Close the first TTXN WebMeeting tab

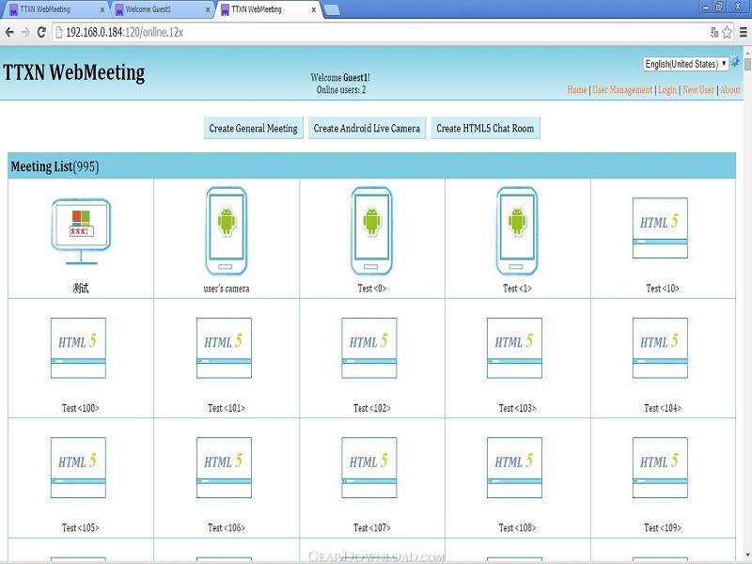102,9
